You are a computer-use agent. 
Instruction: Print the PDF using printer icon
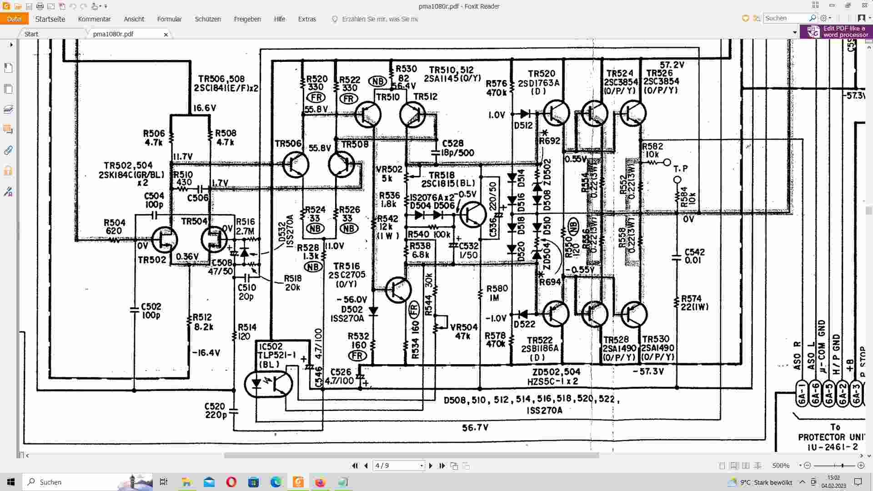(x=40, y=6)
